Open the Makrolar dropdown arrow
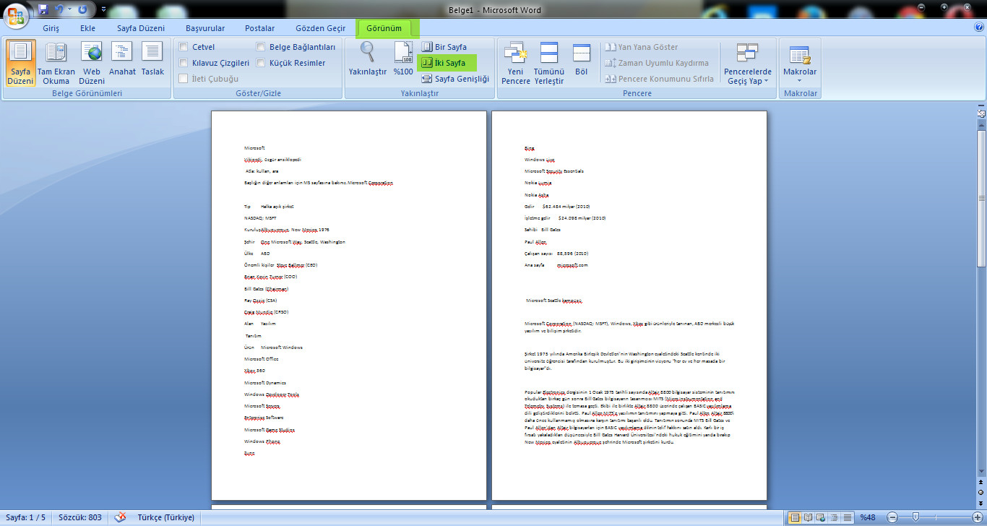Image resolution: width=987 pixels, height=526 pixels. click(x=800, y=80)
